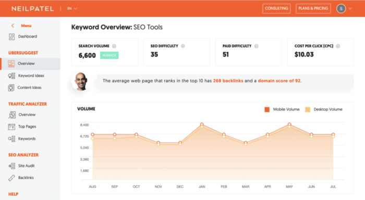Screen dimensions: 365x200
Task: Click the Keyword Ideas icon
Action: tap(11, 76)
